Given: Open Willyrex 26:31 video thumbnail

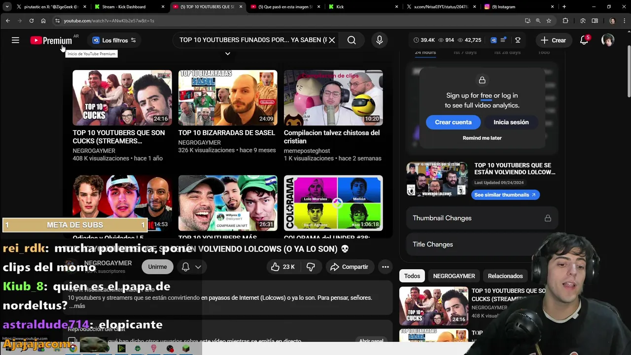Looking at the screenshot, I should [x=228, y=203].
